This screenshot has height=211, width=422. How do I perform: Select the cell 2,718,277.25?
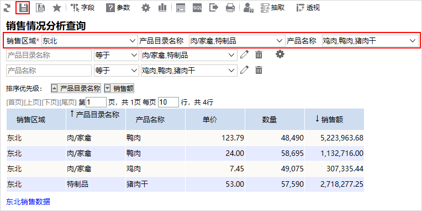(335, 184)
